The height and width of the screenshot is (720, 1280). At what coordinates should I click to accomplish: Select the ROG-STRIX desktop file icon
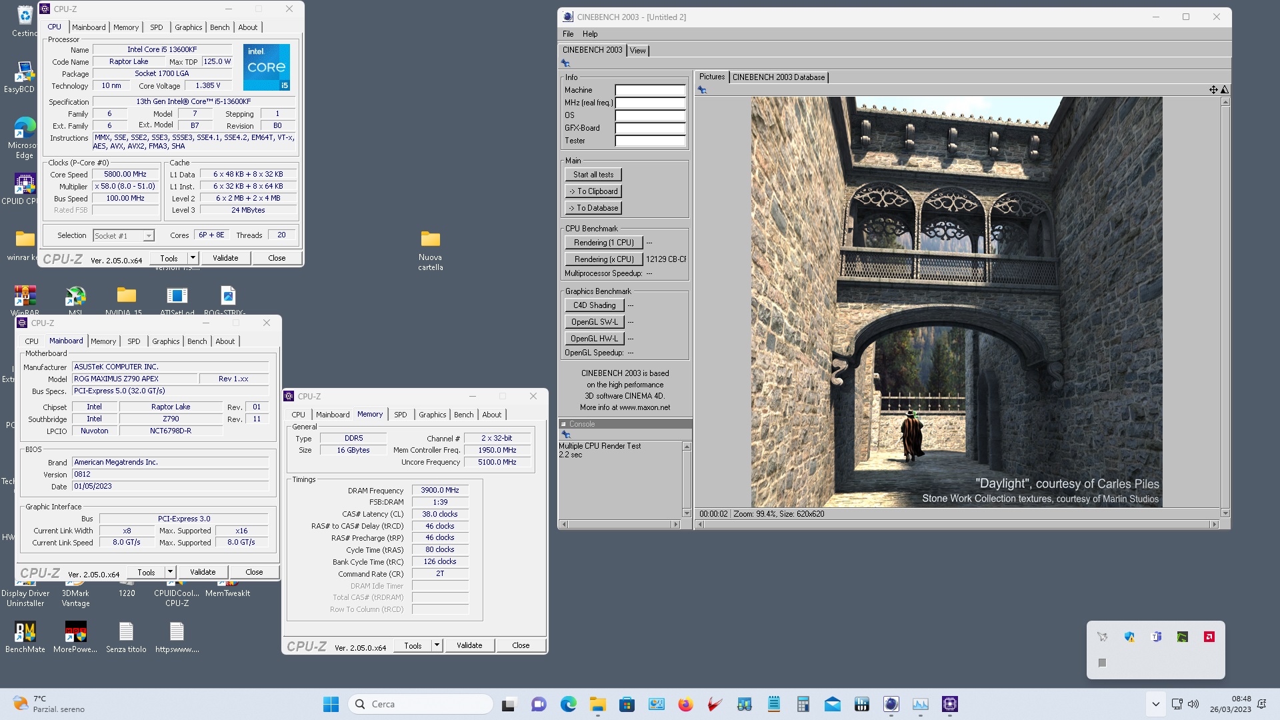tap(228, 300)
